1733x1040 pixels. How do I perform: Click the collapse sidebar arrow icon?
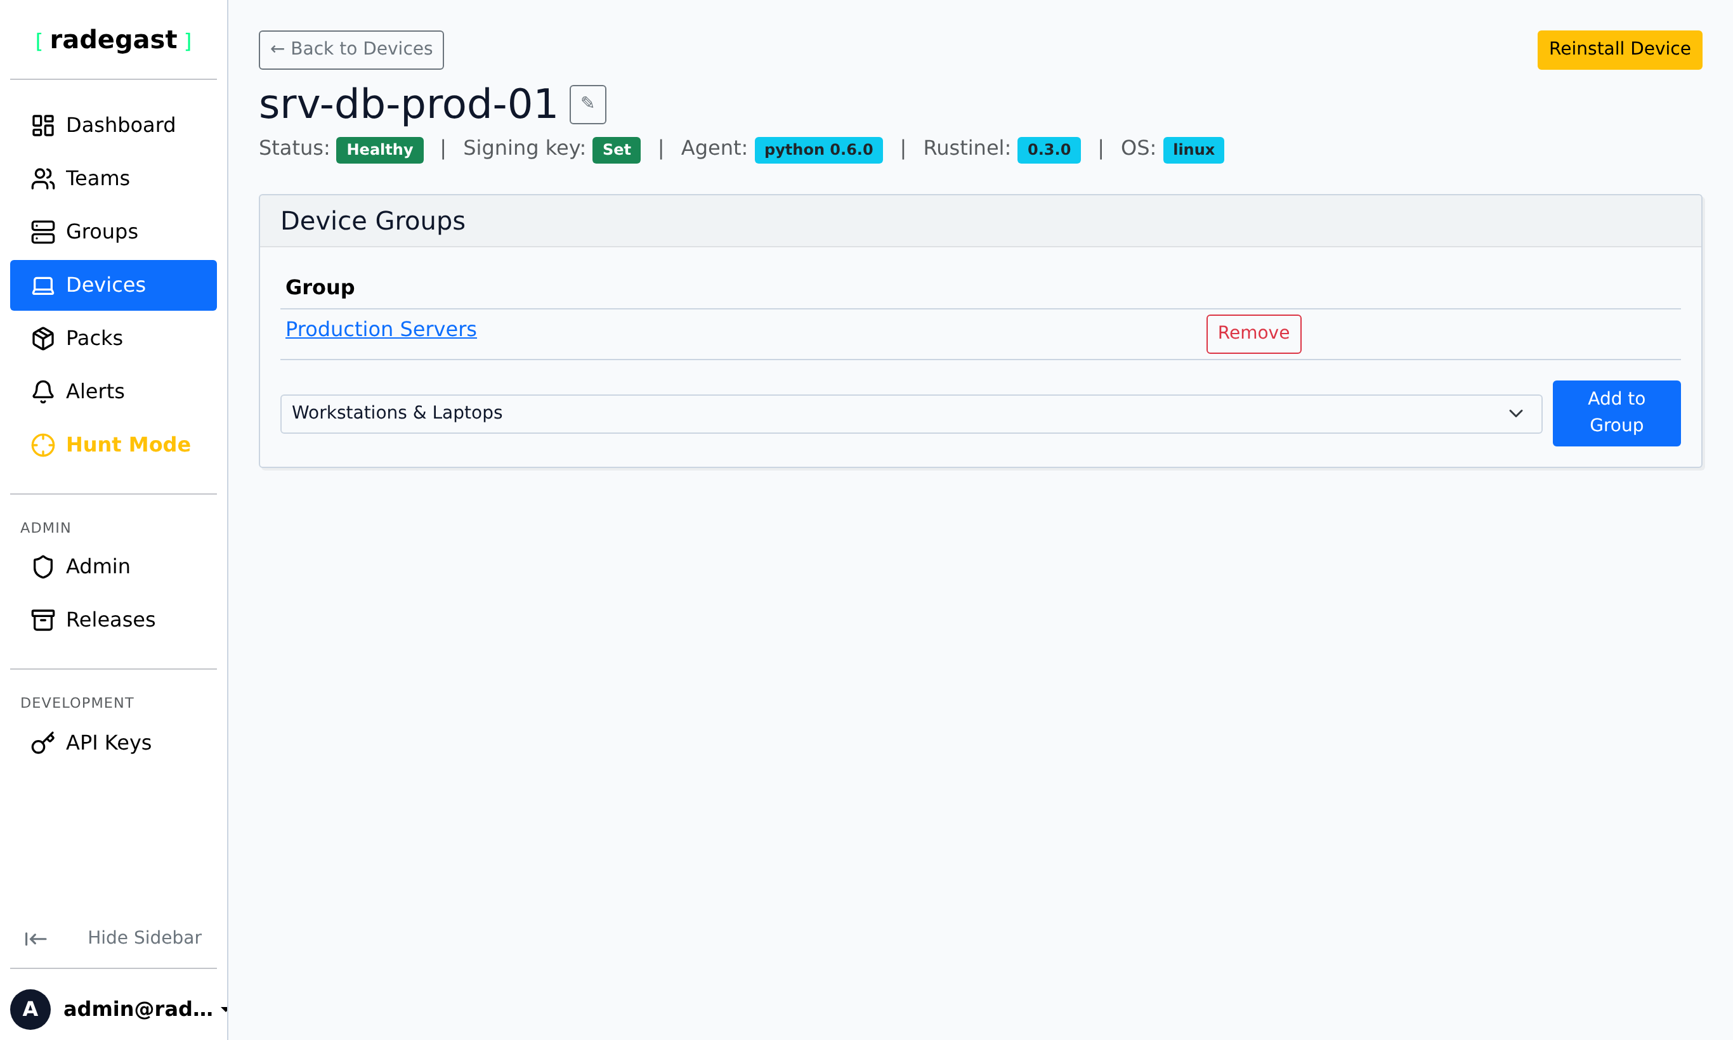[x=35, y=939]
